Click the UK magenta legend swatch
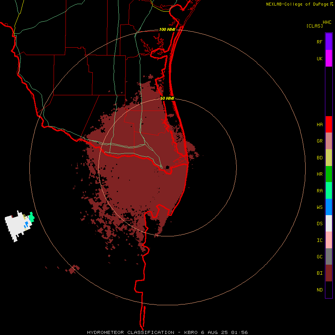 click(x=329, y=58)
